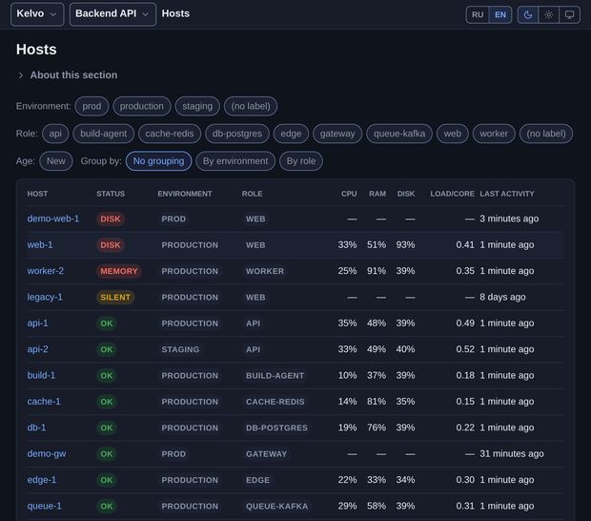Click the ROLE column header
Viewport: 591px width, 521px height.
click(253, 194)
